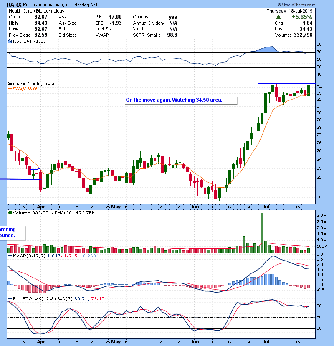
Task: Click the Nasdaq GM exchange label
Action: (x=86, y=5)
